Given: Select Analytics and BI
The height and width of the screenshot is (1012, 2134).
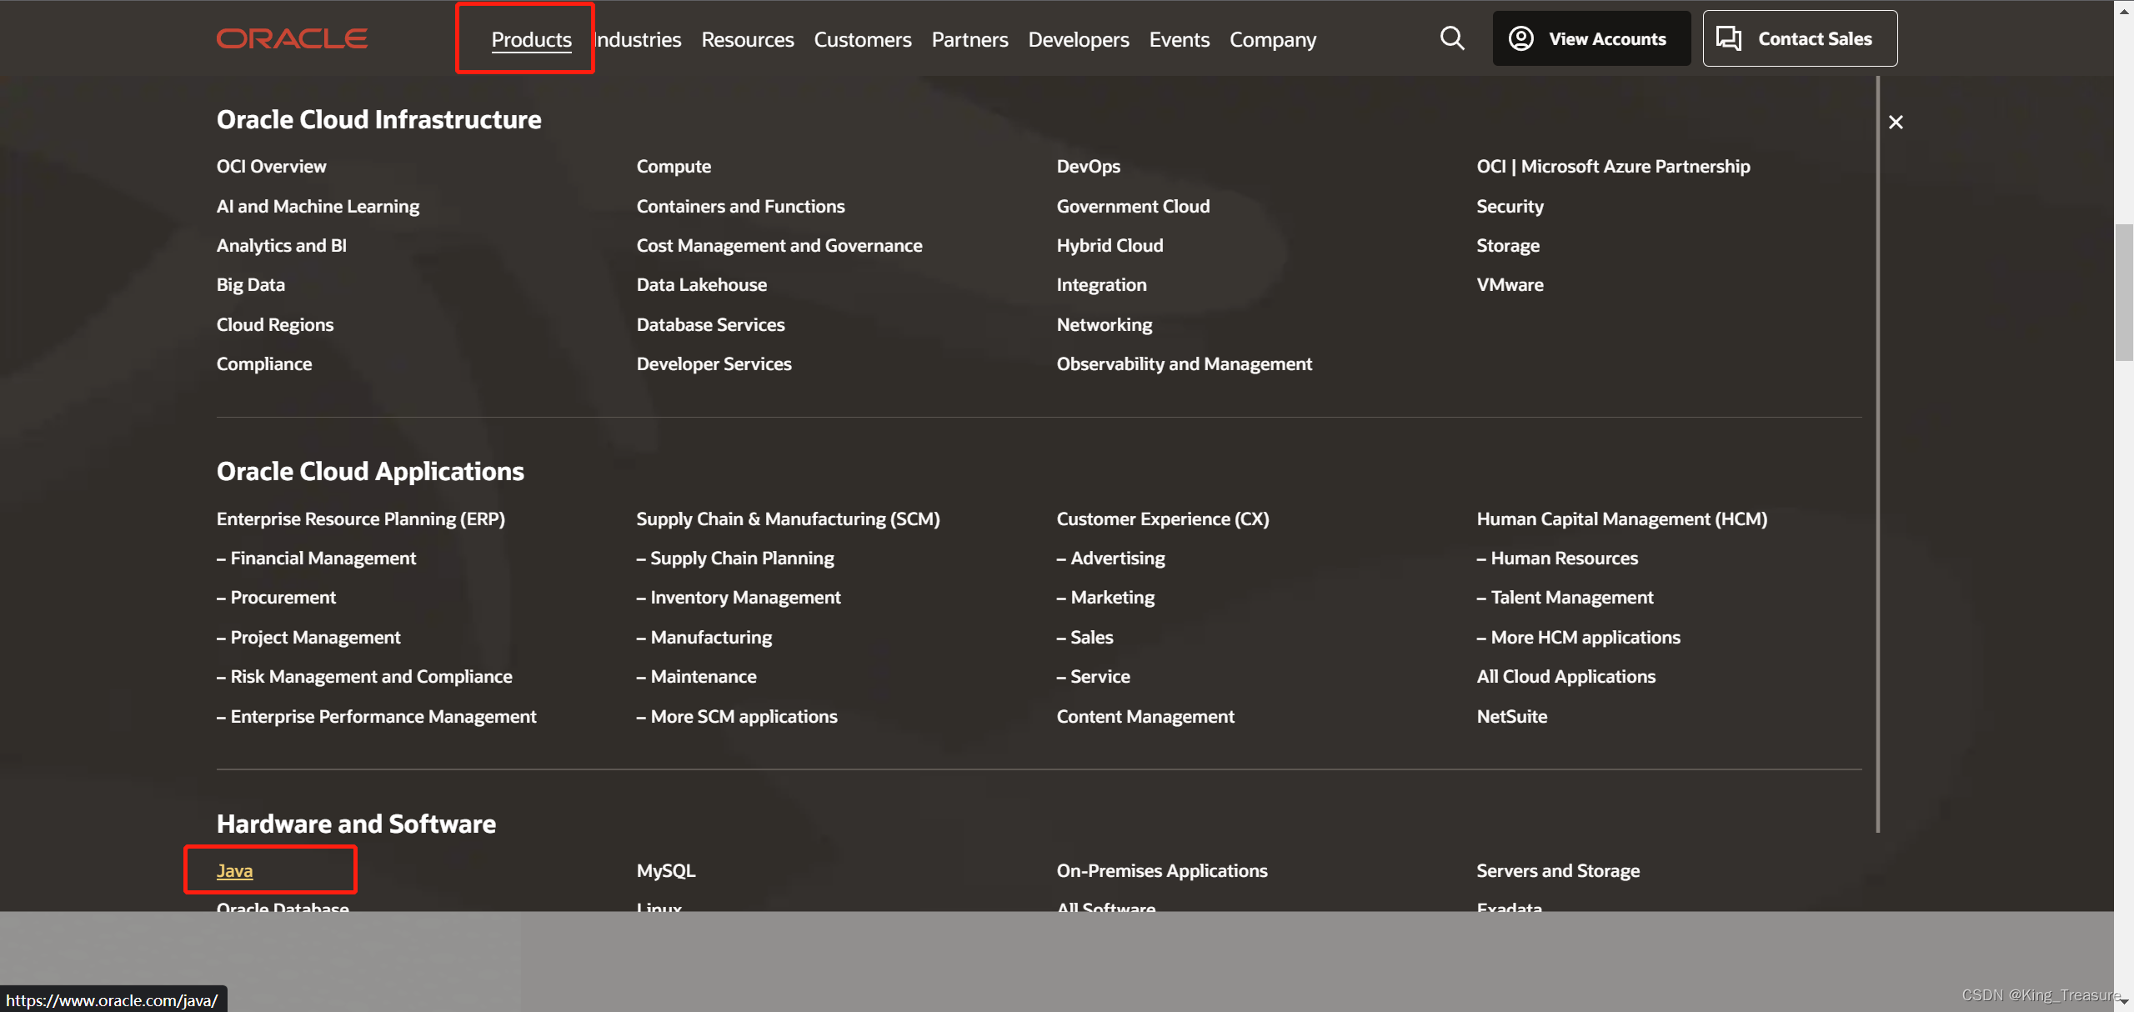Looking at the screenshot, I should 281,245.
